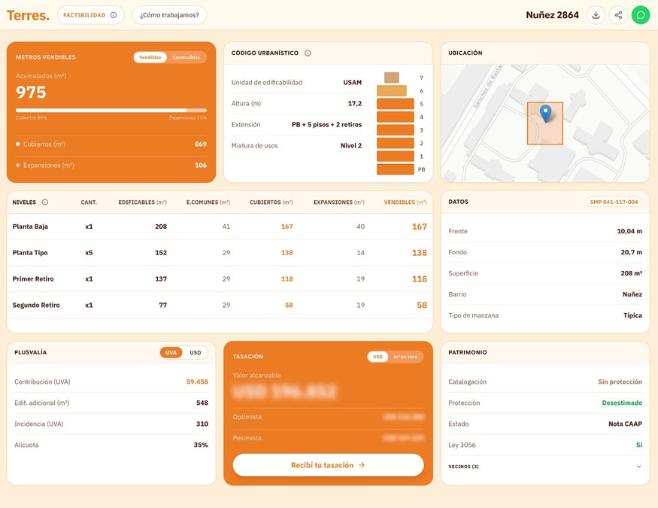
Task: Click the accumulated meters progress bar
Action: point(111,110)
